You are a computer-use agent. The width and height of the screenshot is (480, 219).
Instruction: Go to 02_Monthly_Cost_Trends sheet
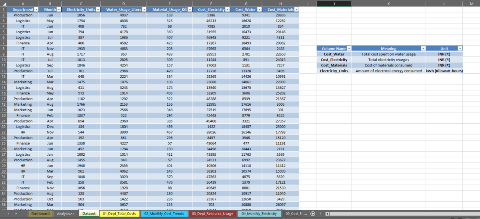coord(164,214)
